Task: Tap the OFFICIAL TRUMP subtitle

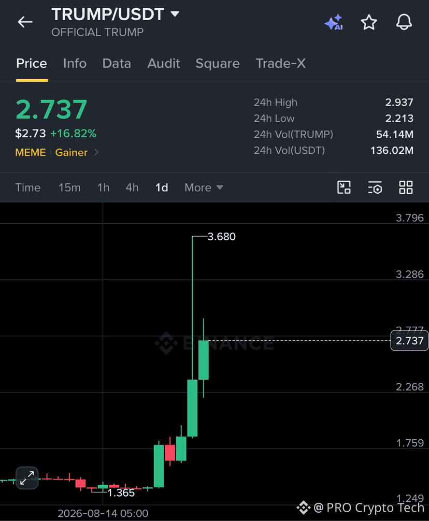Action: pyautogui.click(x=97, y=32)
